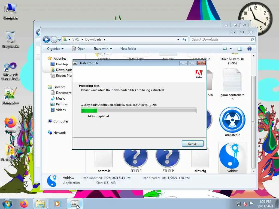Click the Open toolbar button
279x209 pixels.
[79, 49]
